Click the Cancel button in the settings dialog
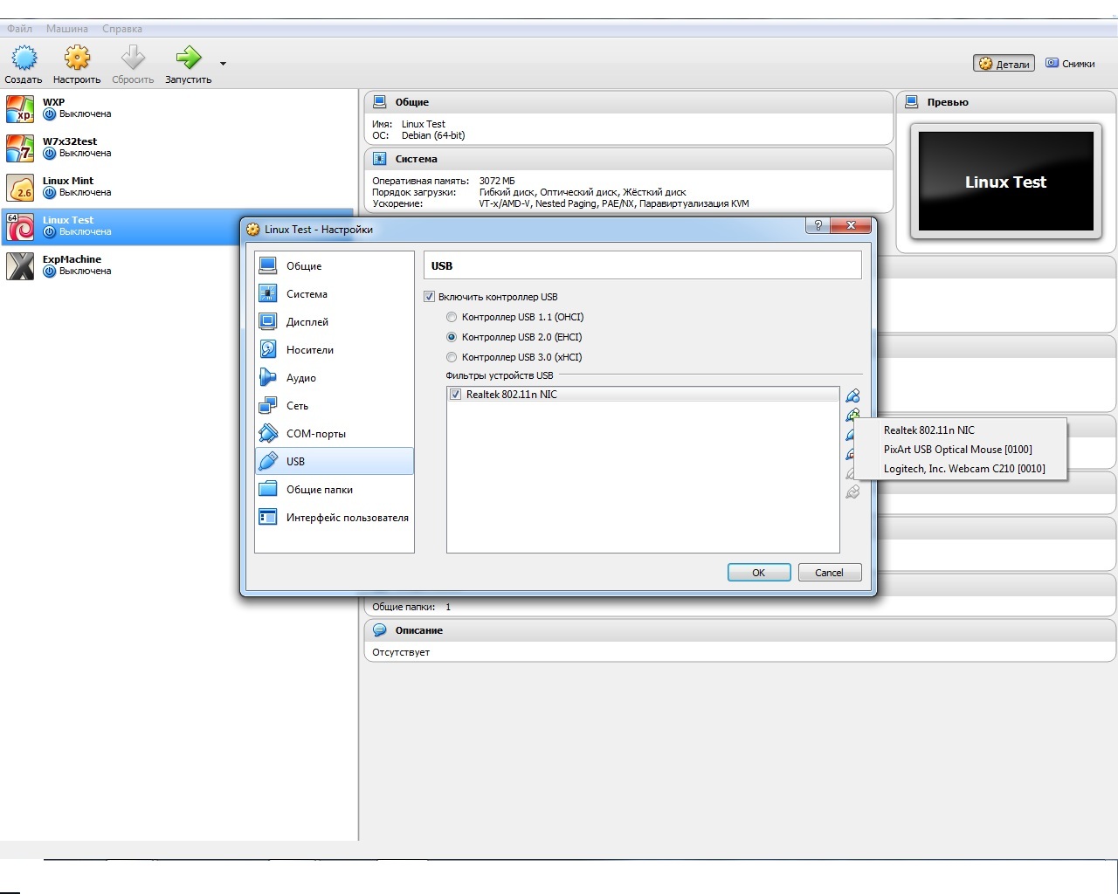Screen dimensions: 1118x894 click(830, 573)
